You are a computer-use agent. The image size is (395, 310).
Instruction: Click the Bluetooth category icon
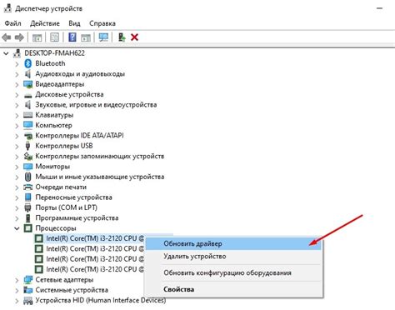28,63
